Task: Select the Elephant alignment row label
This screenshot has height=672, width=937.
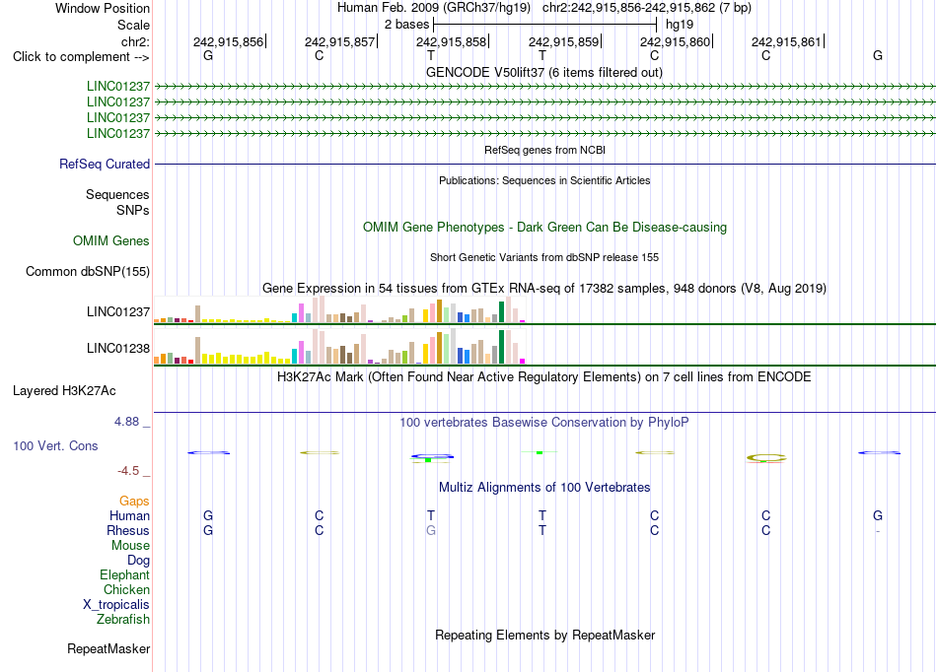Action: (124, 575)
